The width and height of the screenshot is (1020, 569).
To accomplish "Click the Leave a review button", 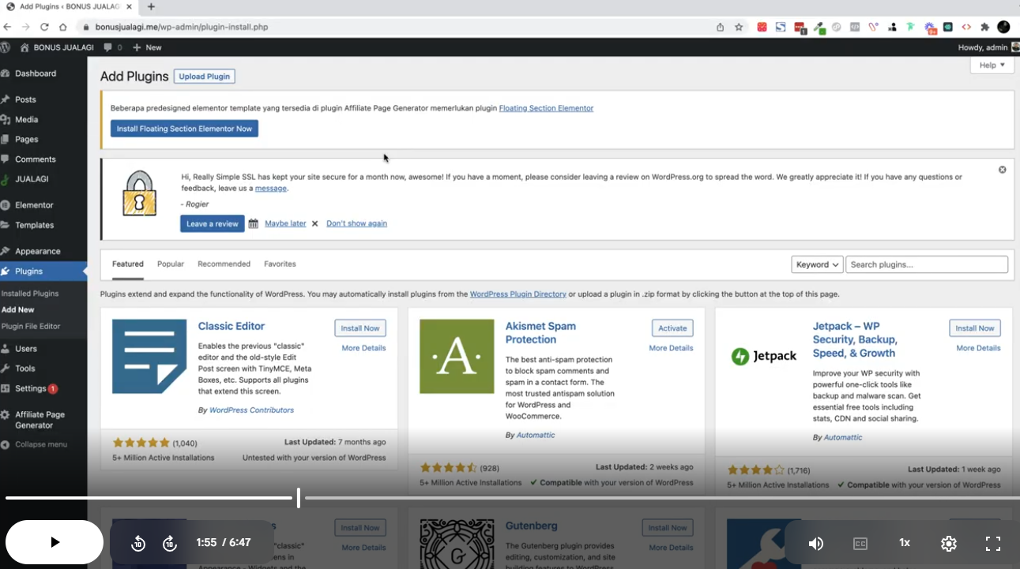I will pyautogui.click(x=212, y=223).
